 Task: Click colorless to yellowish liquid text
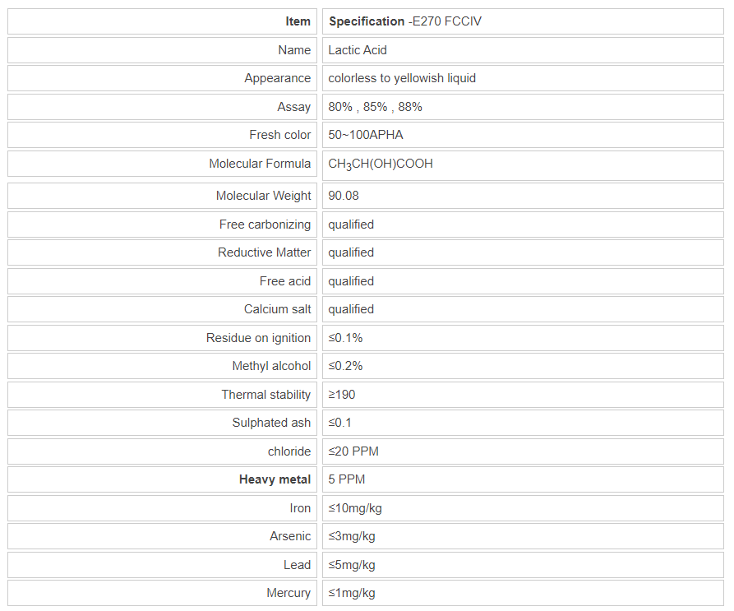coord(402,78)
